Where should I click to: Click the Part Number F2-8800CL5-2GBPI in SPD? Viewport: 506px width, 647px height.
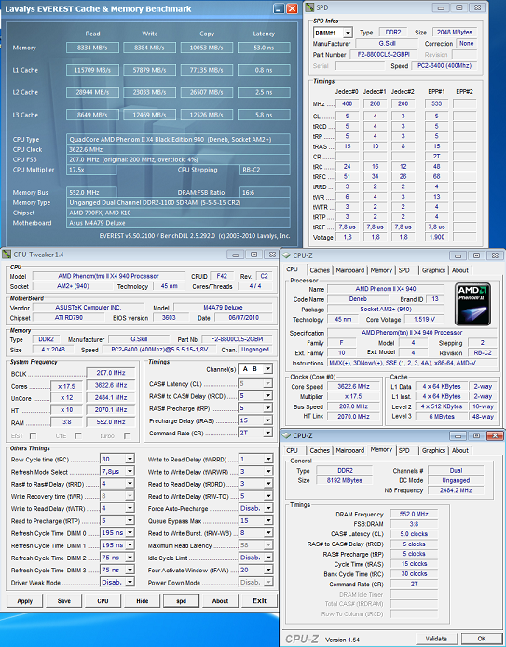click(386, 54)
